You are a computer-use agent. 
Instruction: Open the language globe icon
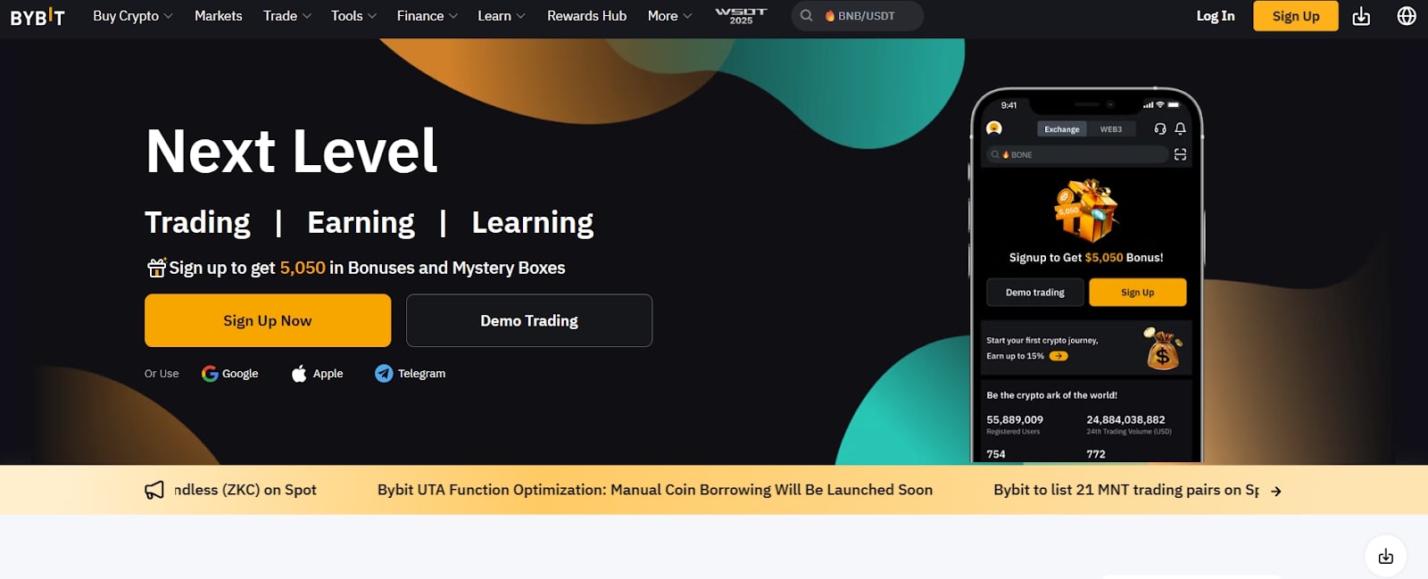click(1407, 16)
